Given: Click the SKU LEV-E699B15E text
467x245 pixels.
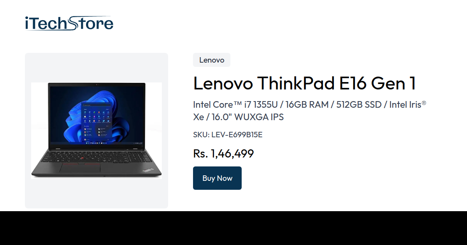Looking at the screenshot, I should pyautogui.click(x=228, y=135).
